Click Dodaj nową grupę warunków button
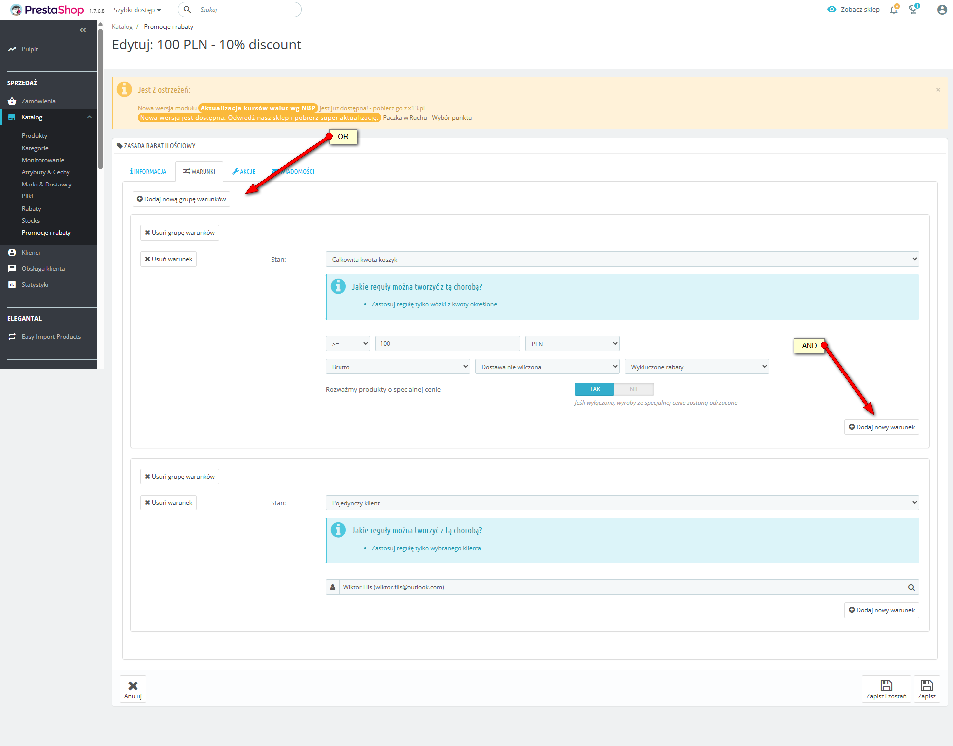The image size is (953, 746). click(181, 199)
